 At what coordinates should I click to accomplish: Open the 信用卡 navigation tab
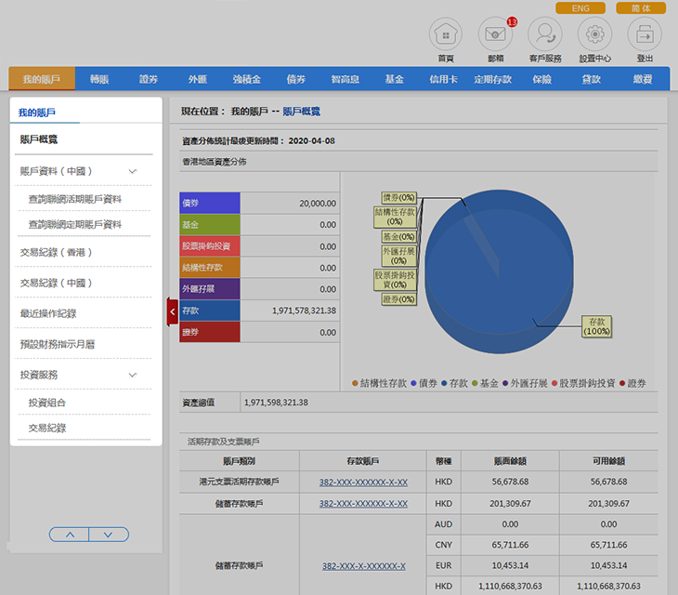coord(443,80)
